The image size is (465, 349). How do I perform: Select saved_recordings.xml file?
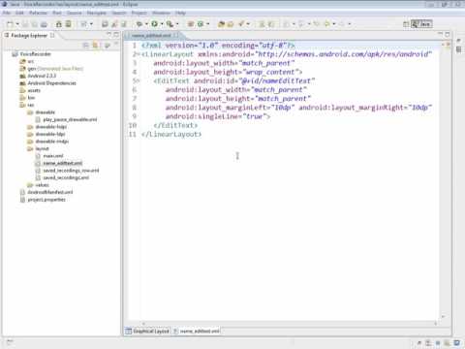(62, 177)
